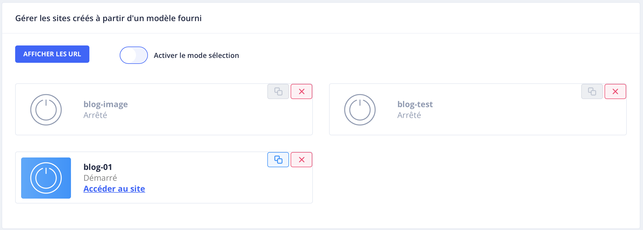Click the Gérer les sites créés heading
The image size is (643, 230).
click(x=108, y=18)
